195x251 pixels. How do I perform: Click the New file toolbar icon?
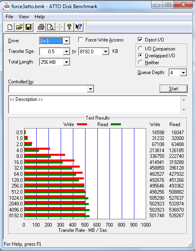pos(10,27)
